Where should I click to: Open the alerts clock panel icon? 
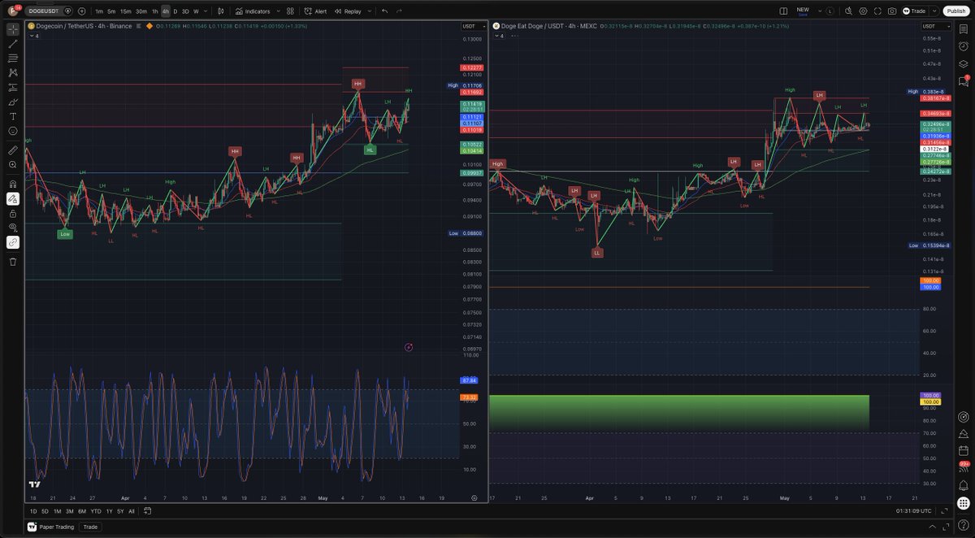[963, 46]
